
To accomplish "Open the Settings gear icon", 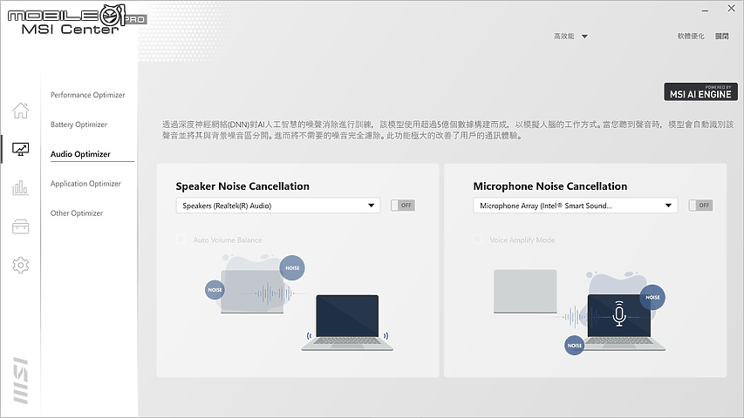I will tap(20, 265).
